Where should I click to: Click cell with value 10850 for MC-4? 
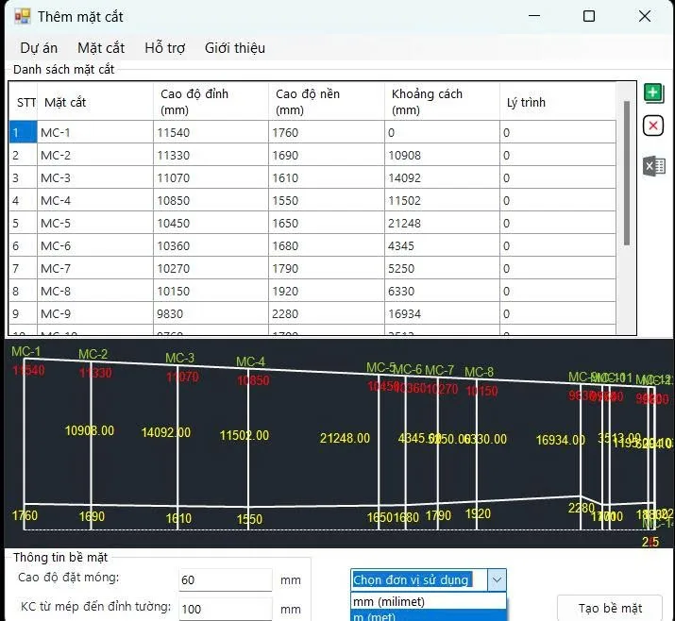(x=211, y=200)
